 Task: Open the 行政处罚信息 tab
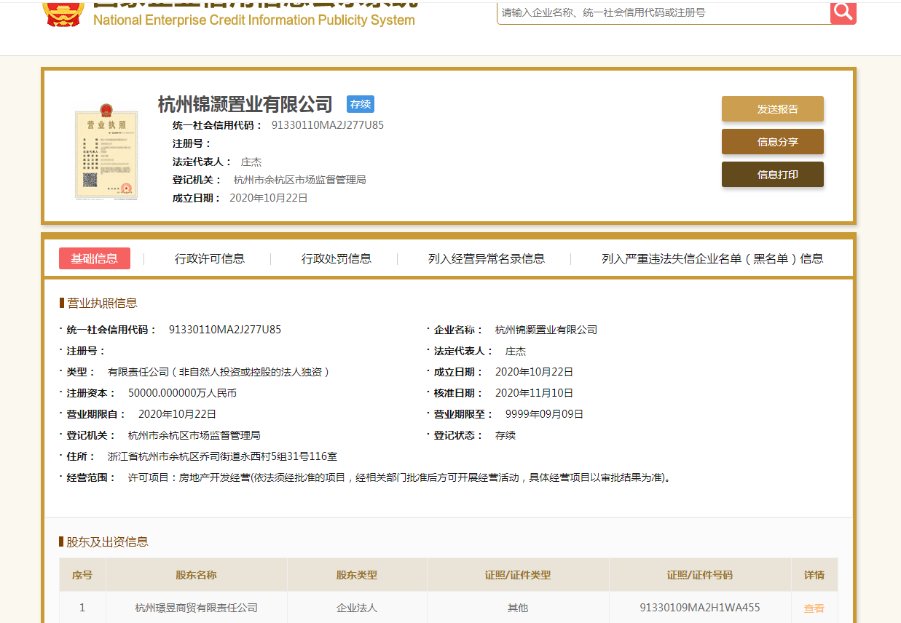click(x=337, y=258)
